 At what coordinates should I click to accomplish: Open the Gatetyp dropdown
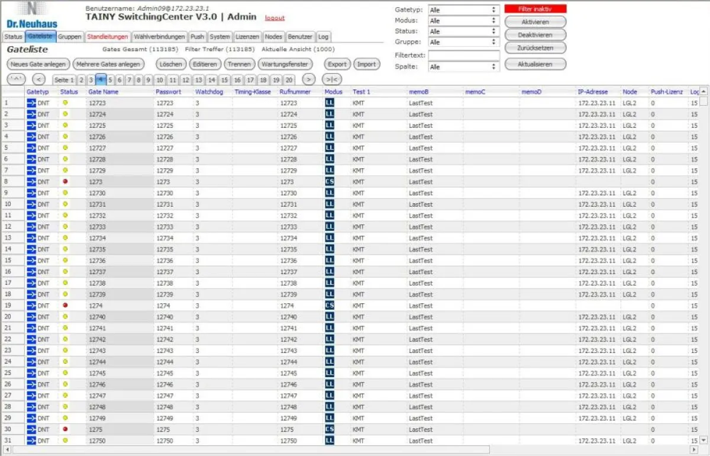coord(464,8)
